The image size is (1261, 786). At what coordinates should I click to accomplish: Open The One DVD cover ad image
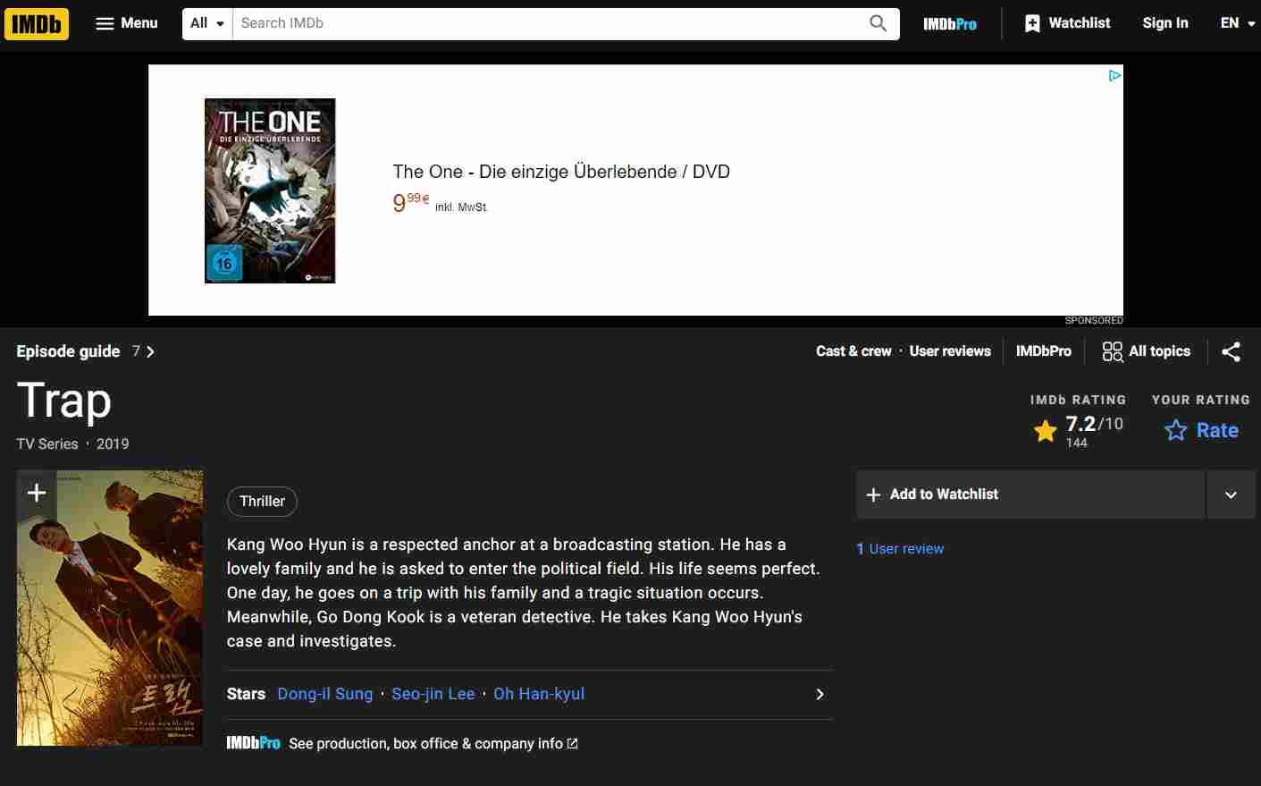click(x=270, y=190)
